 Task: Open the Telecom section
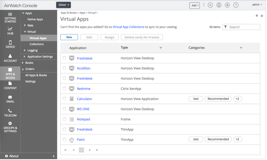coord(10,113)
